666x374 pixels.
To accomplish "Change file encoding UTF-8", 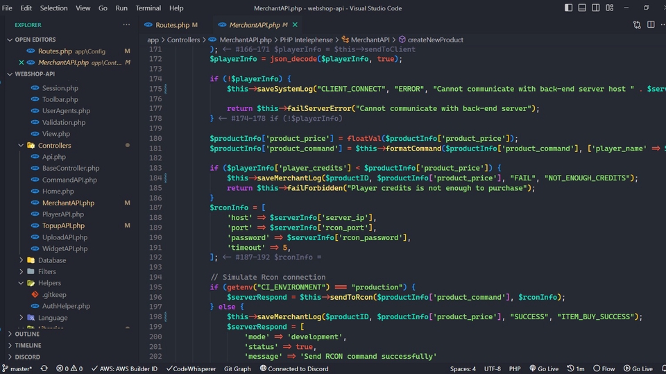I will pos(493,369).
